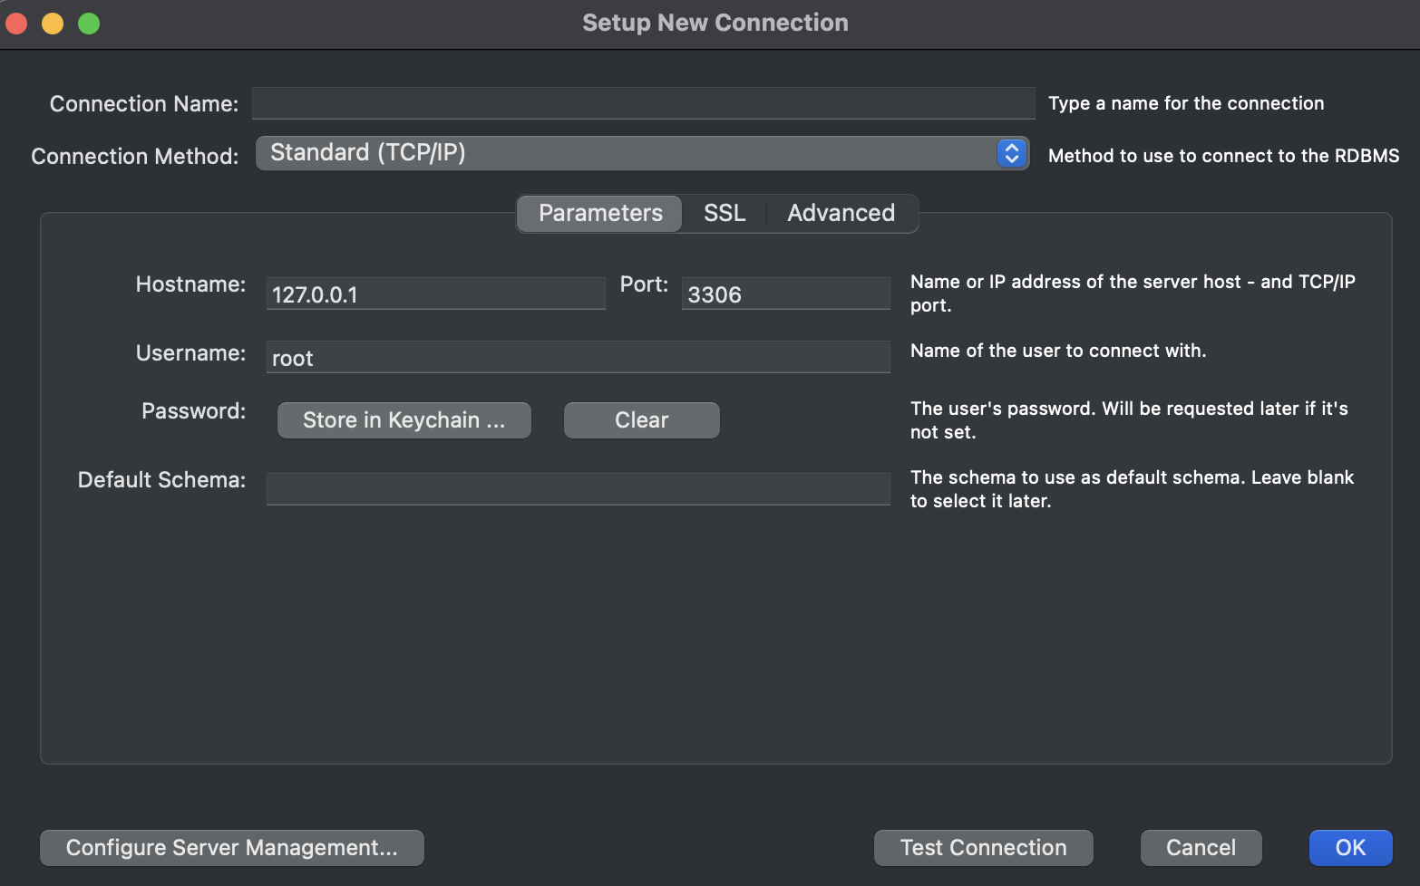Click the 'Username:' label
The width and height of the screenshot is (1420, 886).
pos(190,353)
